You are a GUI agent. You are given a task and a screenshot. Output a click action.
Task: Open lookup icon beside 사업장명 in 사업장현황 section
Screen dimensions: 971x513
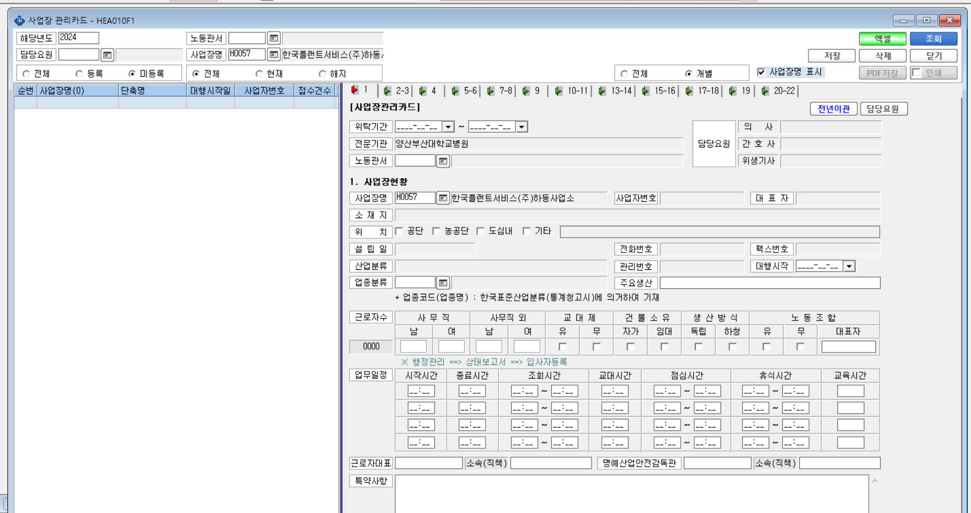click(x=443, y=198)
